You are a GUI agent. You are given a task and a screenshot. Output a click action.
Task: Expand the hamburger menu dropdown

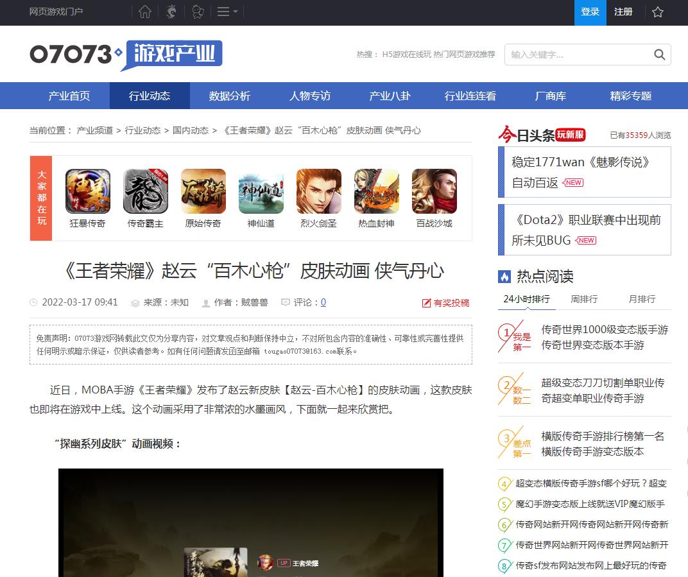(x=227, y=12)
